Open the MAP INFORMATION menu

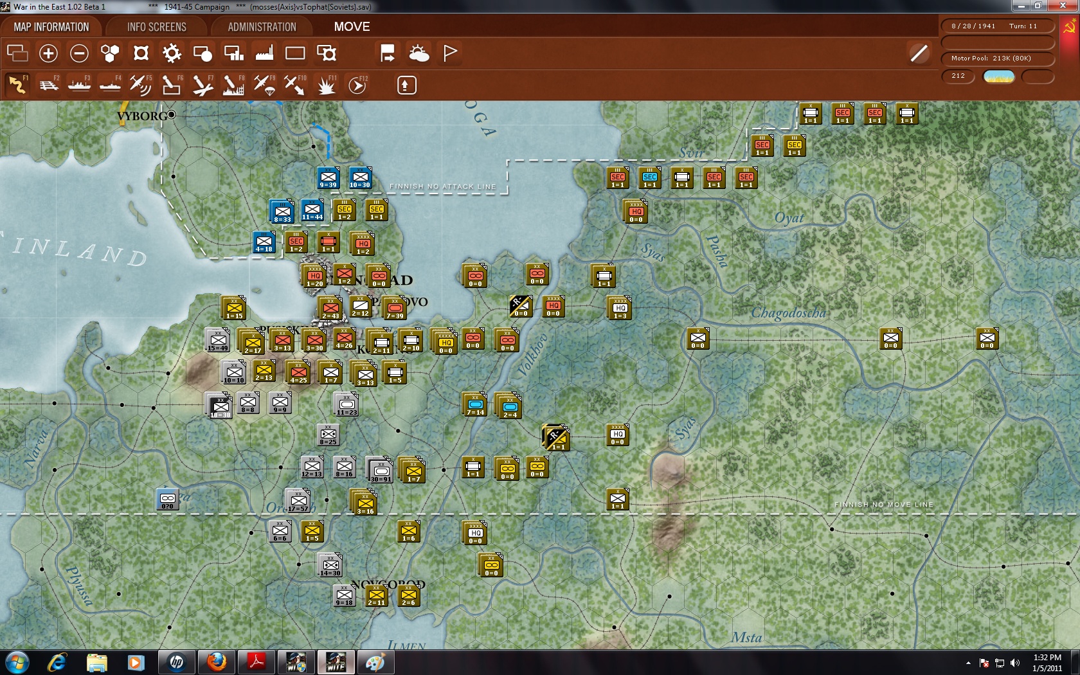tap(51, 27)
